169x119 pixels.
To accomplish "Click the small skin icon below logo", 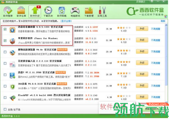I will click(166, 17).
